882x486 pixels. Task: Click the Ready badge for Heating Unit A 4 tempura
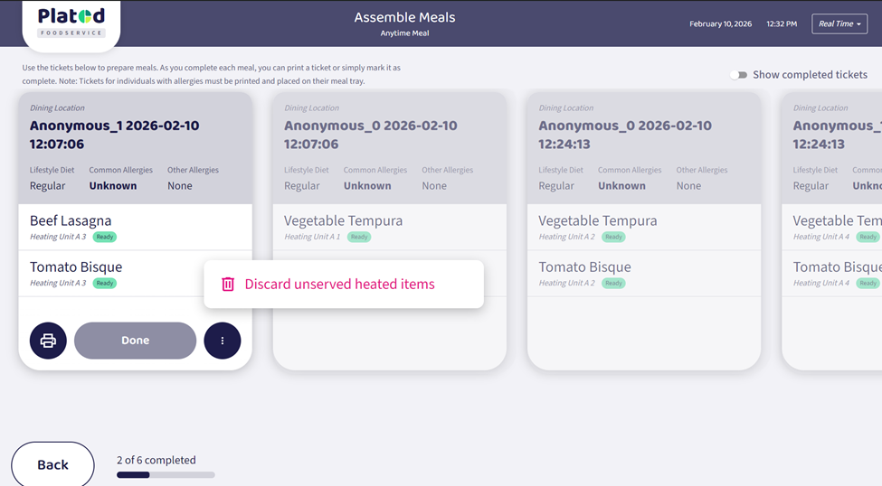tap(868, 237)
